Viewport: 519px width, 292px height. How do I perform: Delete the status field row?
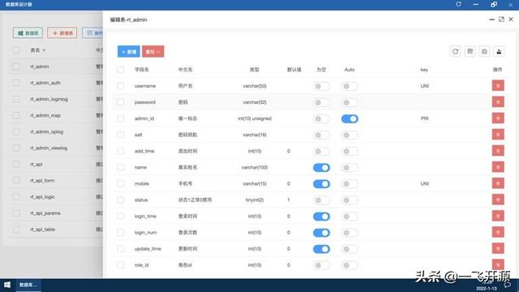tap(498, 200)
